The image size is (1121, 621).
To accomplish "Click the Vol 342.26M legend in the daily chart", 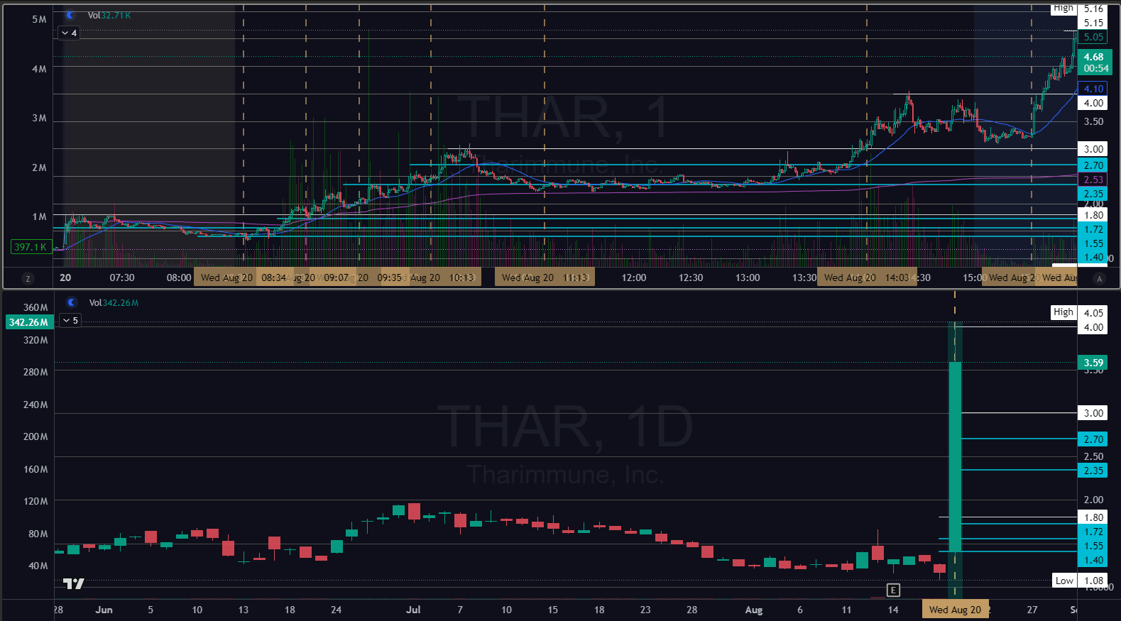I will point(114,302).
